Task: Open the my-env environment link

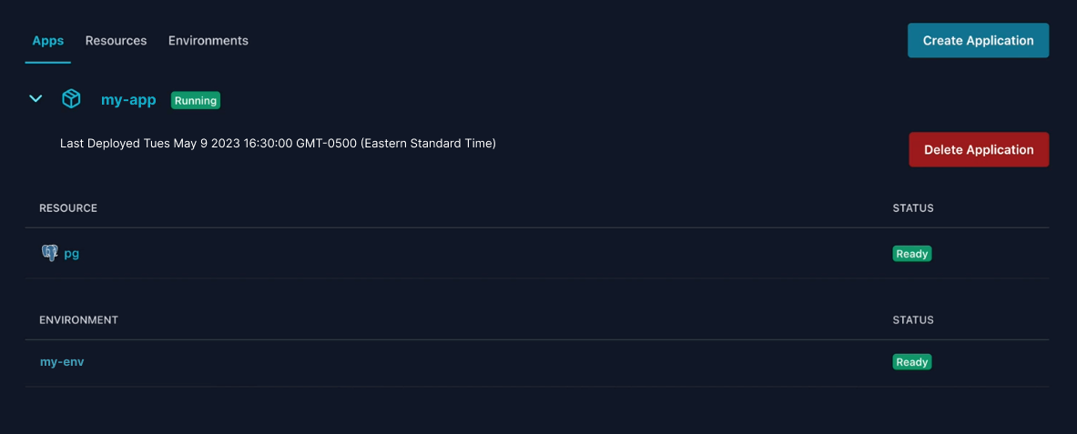Action: pyautogui.click(x=62, y=362)
